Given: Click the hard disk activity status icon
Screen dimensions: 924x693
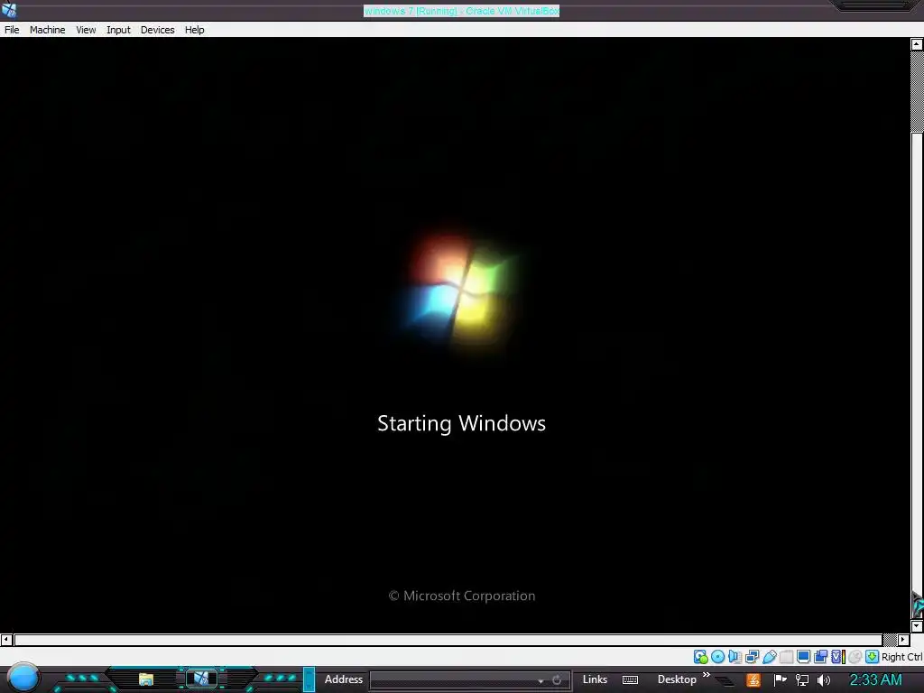Looking at the screenshot, I should (x=700, y=657).
